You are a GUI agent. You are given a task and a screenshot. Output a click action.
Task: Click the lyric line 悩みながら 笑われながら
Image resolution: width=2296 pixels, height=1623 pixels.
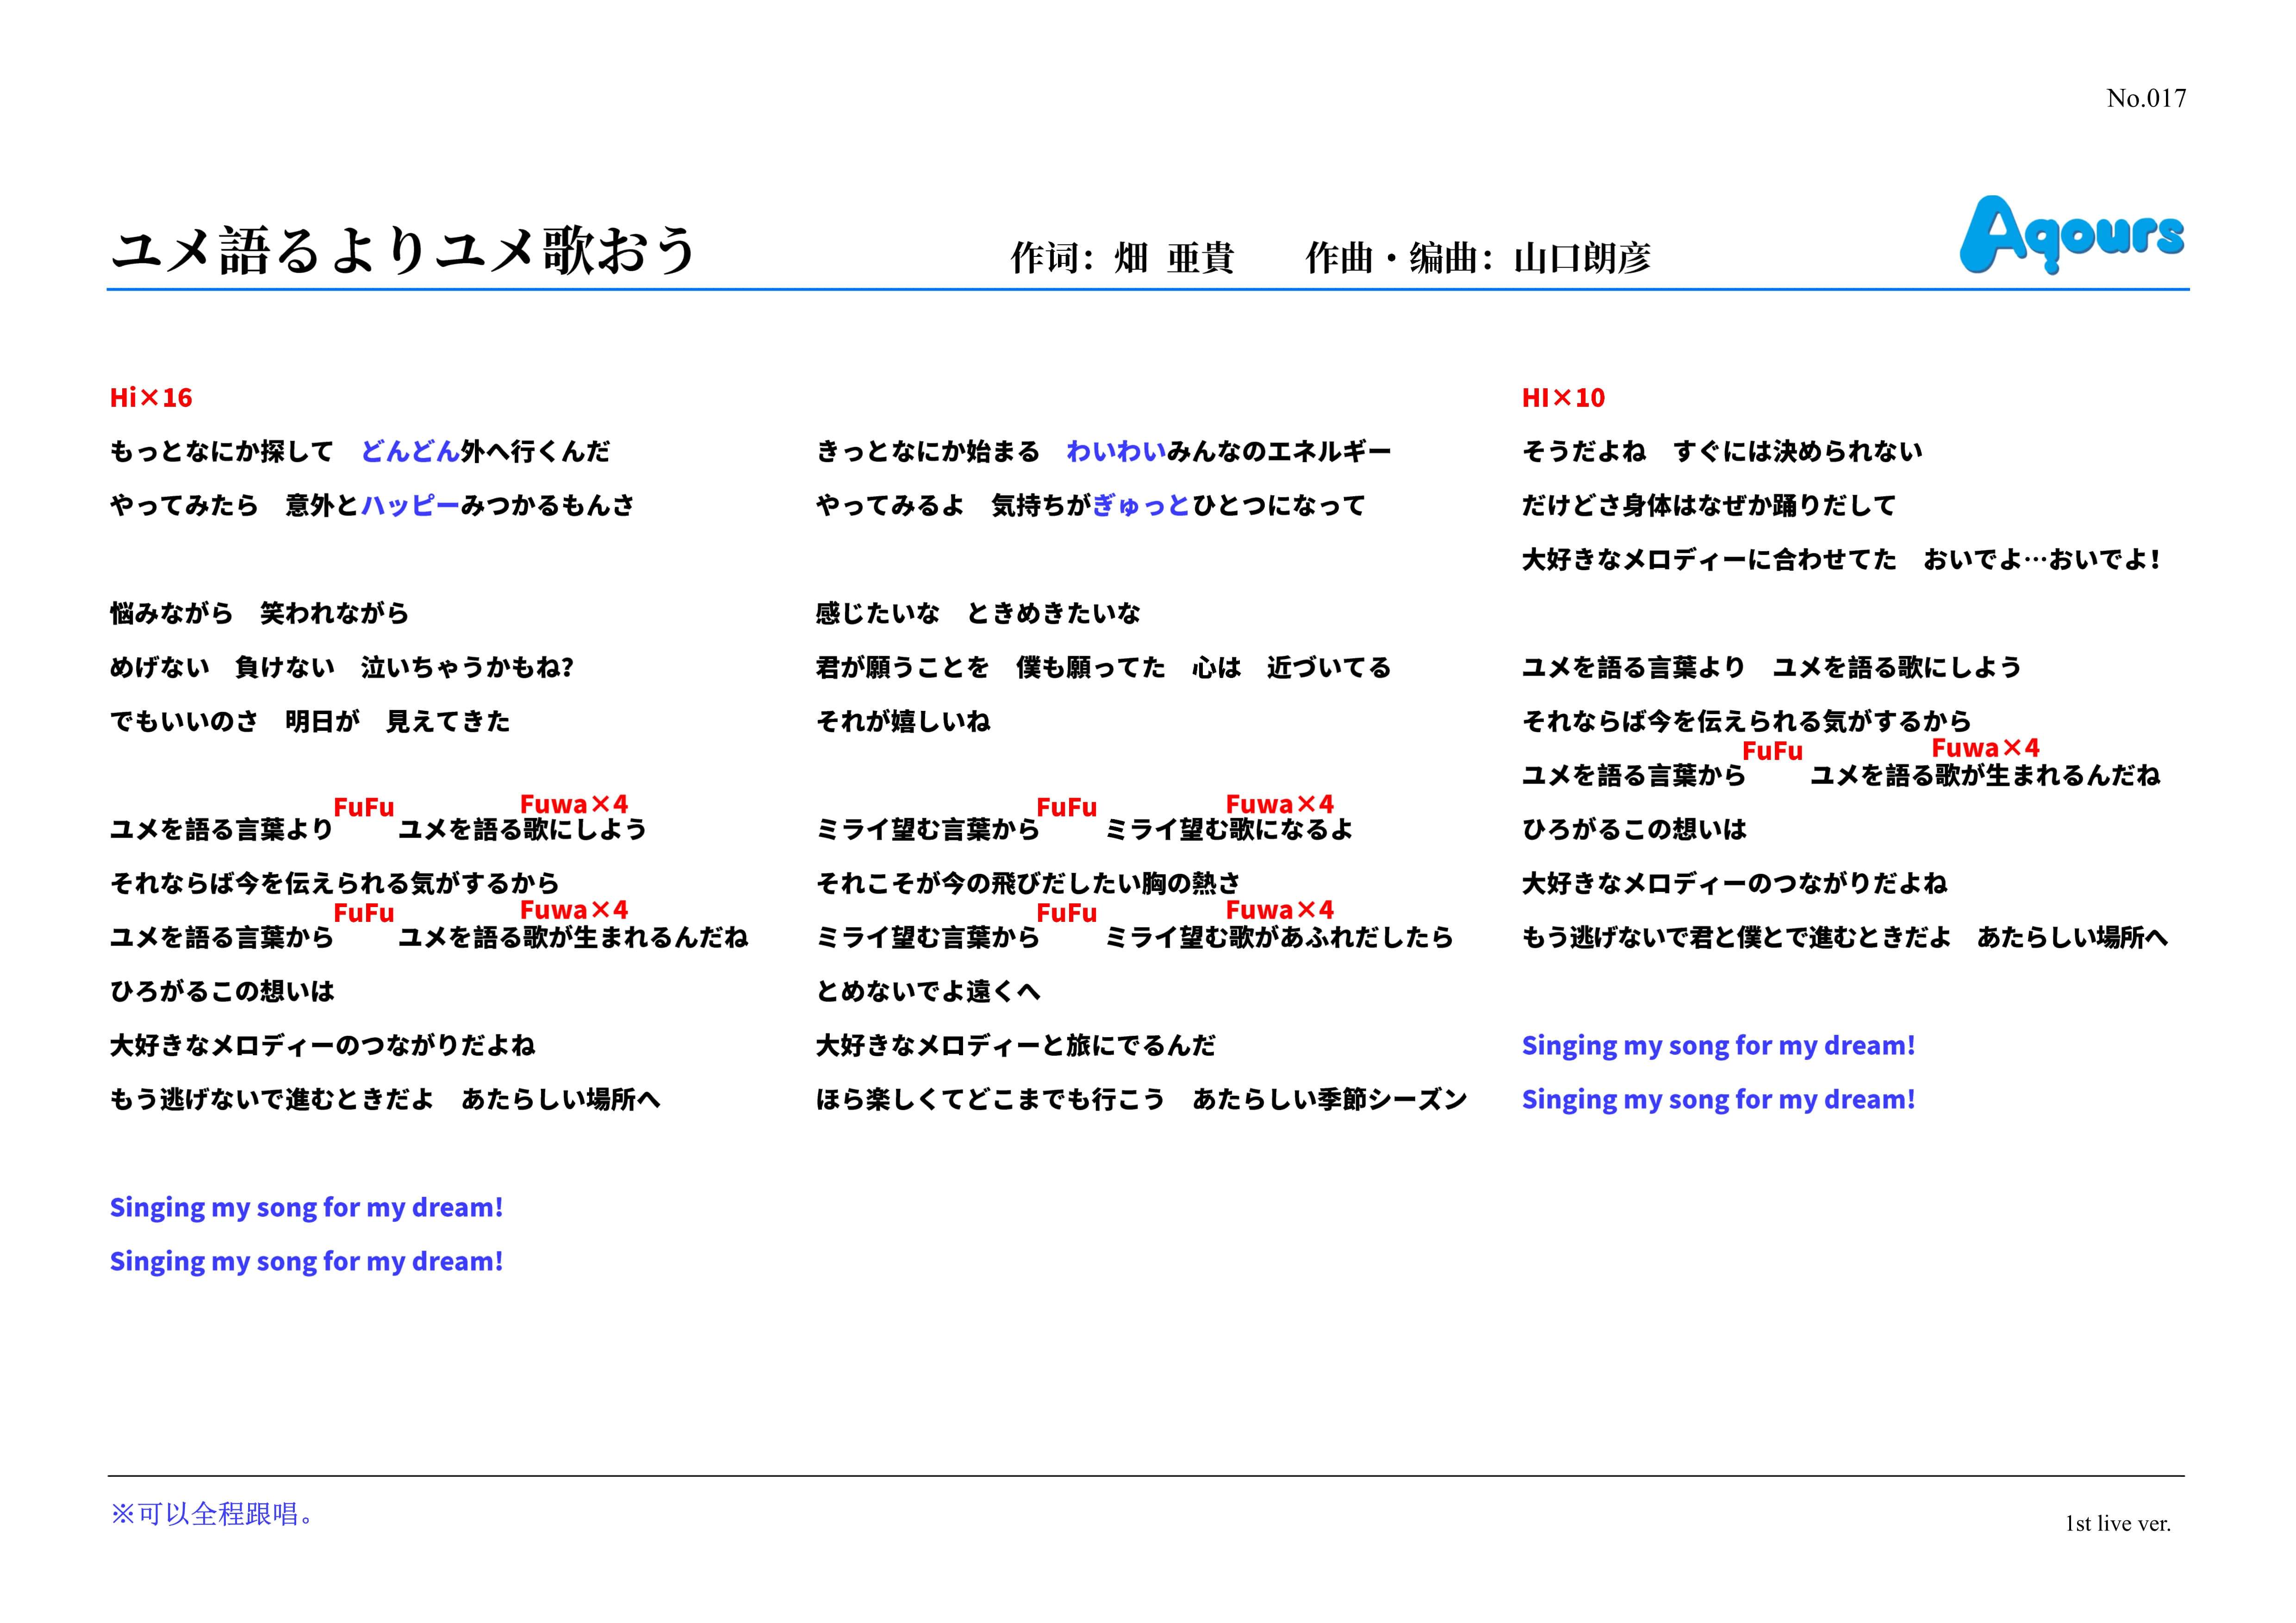(259, 614)
